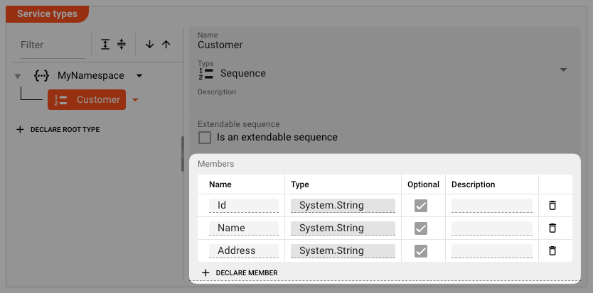Click Declare Root Type button
The width and height of the screenshot is (593, 293).
click(x=58, y=130)
